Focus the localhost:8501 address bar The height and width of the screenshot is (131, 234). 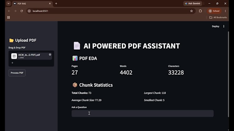coord(110,11)
